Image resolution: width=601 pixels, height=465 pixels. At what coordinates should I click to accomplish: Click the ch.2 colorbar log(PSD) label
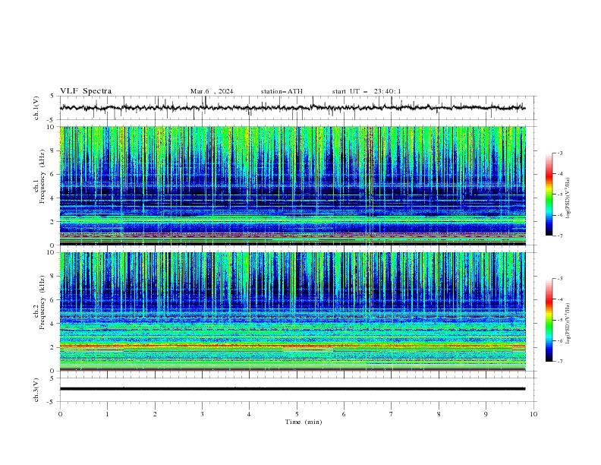[x=568, y=324]
